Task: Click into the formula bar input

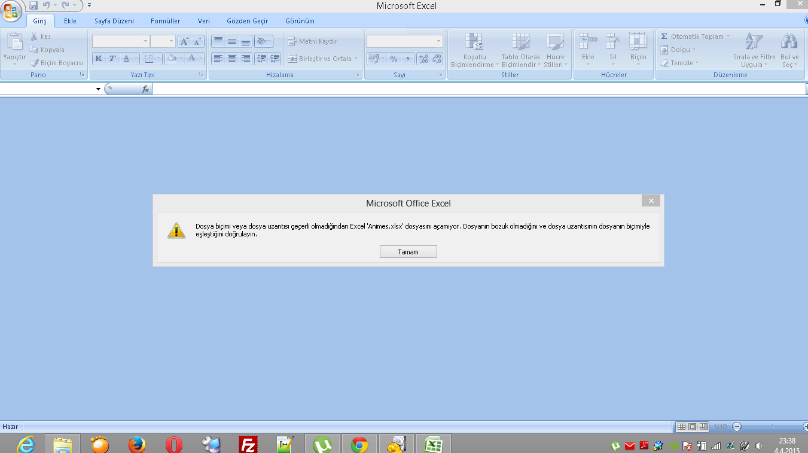Action: click(479, 89)
